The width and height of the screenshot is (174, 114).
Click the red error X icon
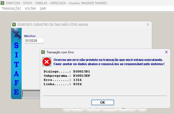coord(47,62)
